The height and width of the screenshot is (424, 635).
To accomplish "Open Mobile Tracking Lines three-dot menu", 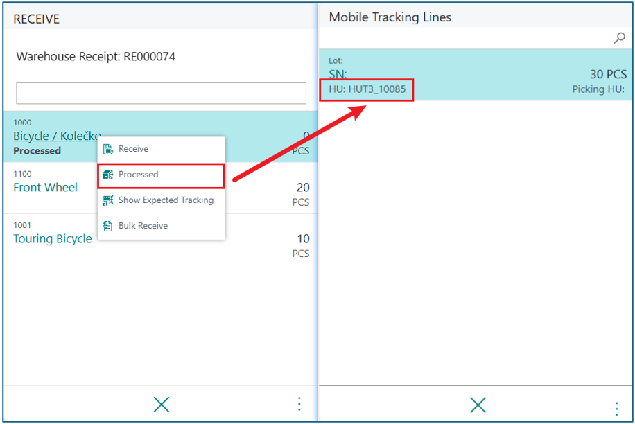I will [616, 407].
